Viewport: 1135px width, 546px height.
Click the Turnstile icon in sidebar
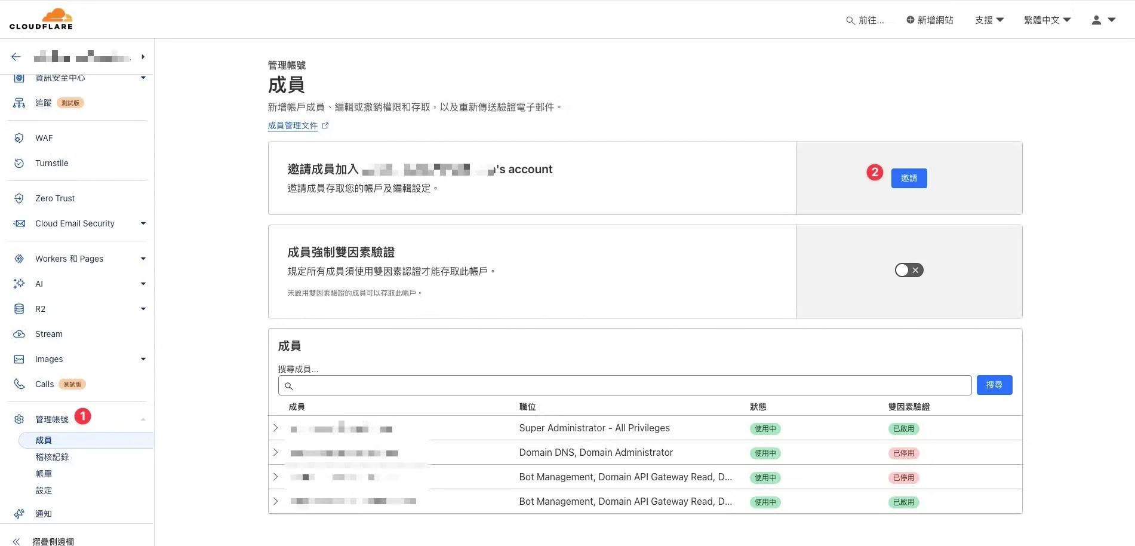(19, 163)
